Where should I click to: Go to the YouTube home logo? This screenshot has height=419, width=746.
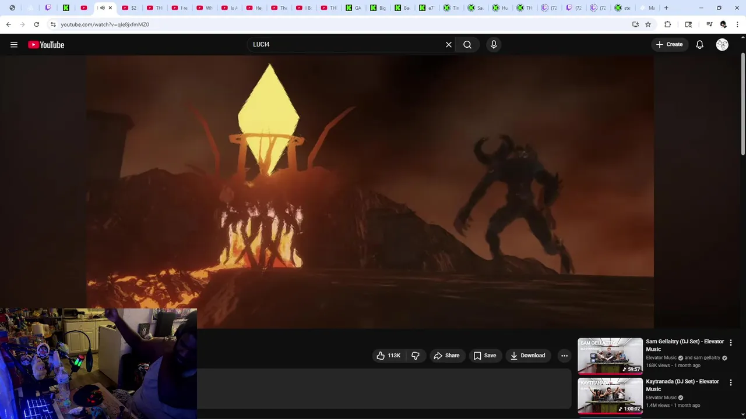coord(46,45)
